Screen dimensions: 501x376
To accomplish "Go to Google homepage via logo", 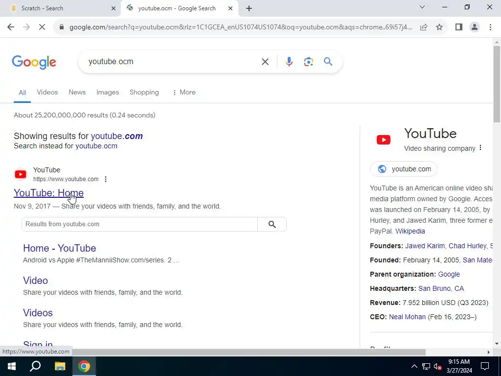I will pos(34,62).
